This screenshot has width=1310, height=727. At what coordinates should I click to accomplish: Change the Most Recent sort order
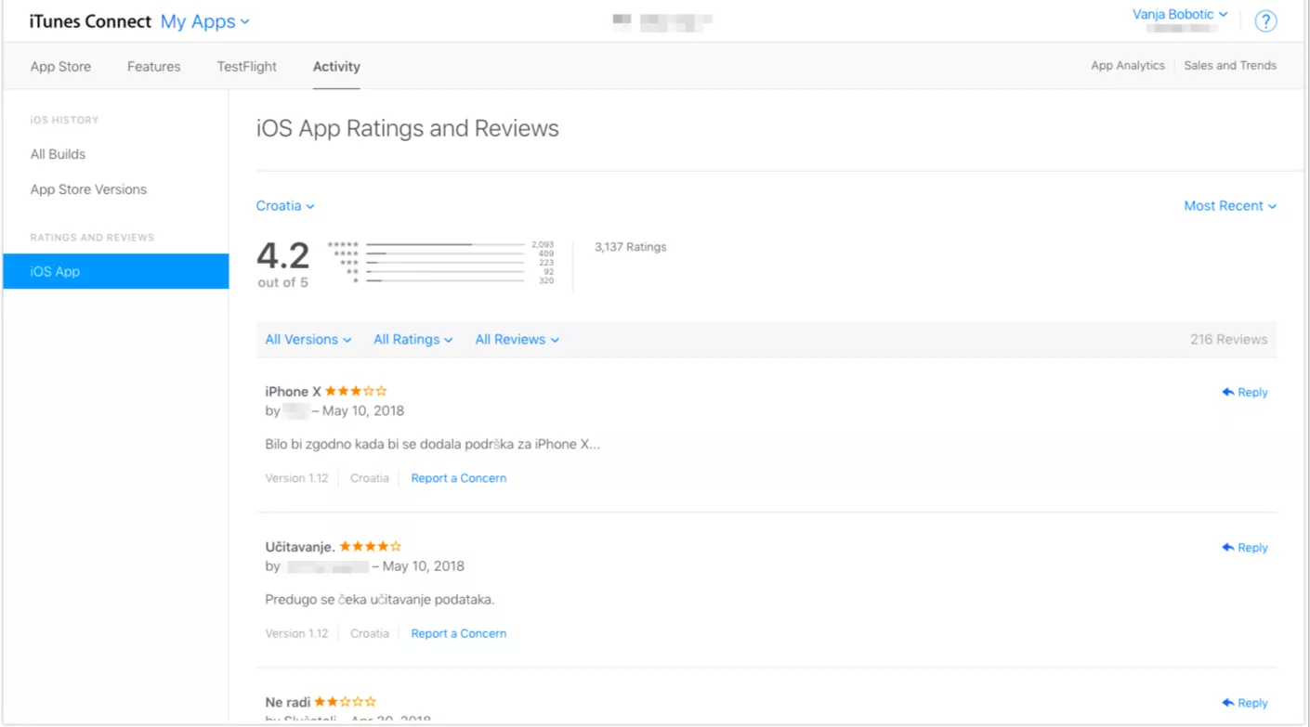pos(1229,206)
